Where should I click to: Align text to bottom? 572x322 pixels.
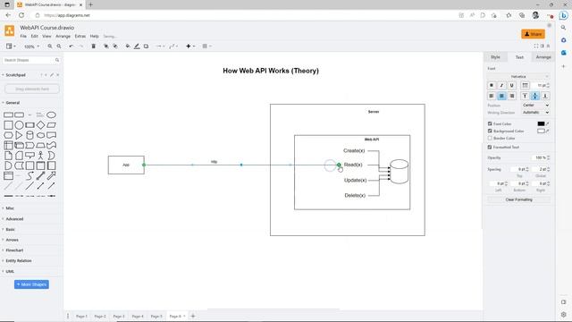(x=545, y=96)
